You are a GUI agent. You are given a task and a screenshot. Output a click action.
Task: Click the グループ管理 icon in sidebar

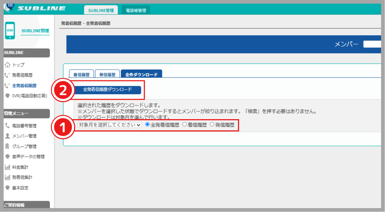[x=7, y=146]
